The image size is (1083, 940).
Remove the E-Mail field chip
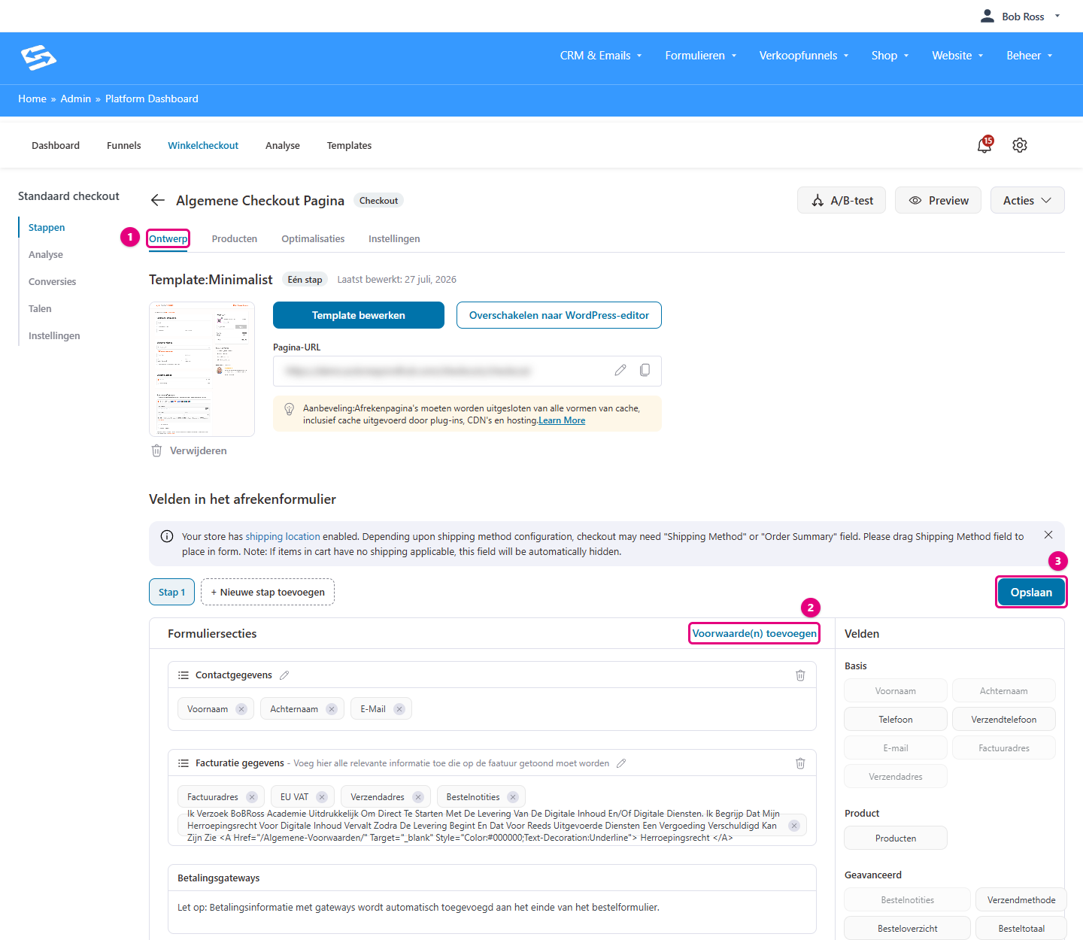coord(399,709)
